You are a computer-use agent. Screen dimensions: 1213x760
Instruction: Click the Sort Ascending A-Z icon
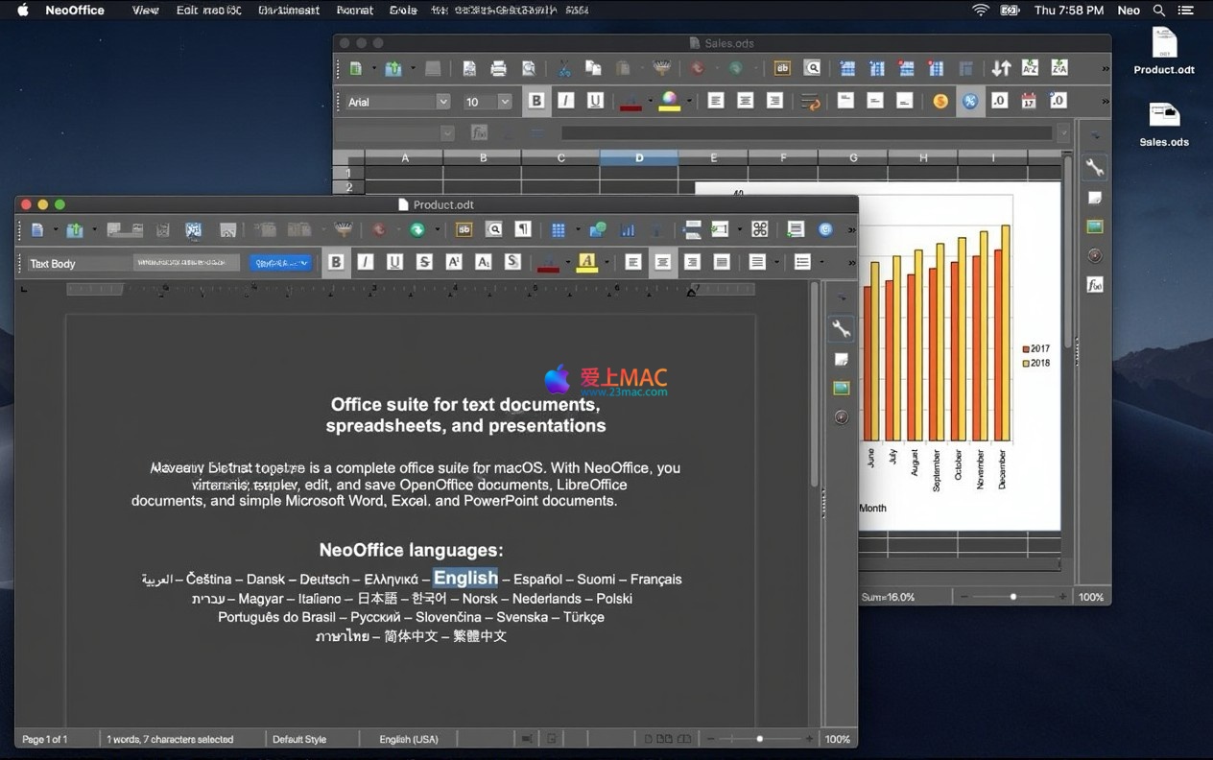pos(1030,68)
